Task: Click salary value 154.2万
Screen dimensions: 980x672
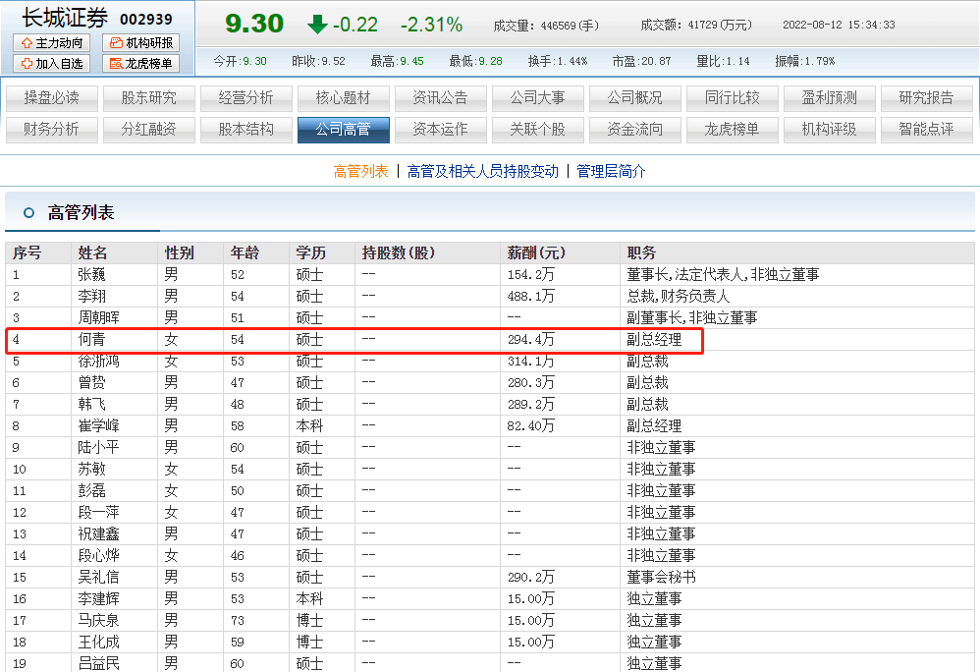Action: pyautogui.click(x=530, y=274)
